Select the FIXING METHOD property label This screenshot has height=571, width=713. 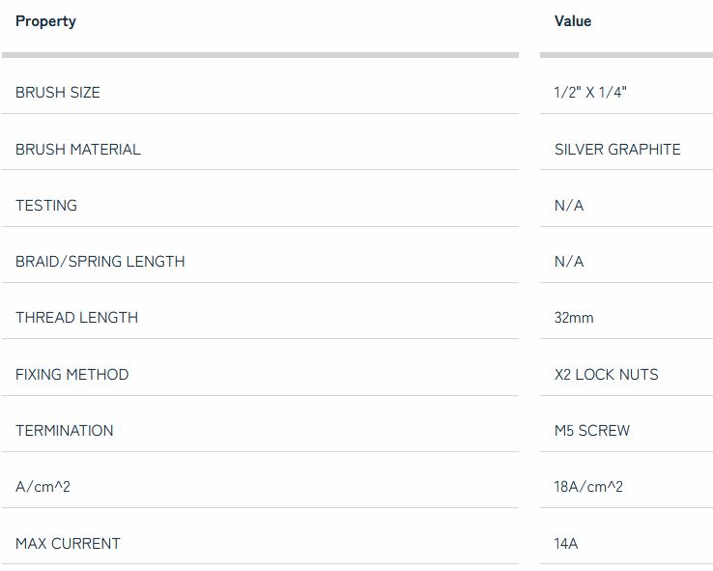[x=72, y=375]
